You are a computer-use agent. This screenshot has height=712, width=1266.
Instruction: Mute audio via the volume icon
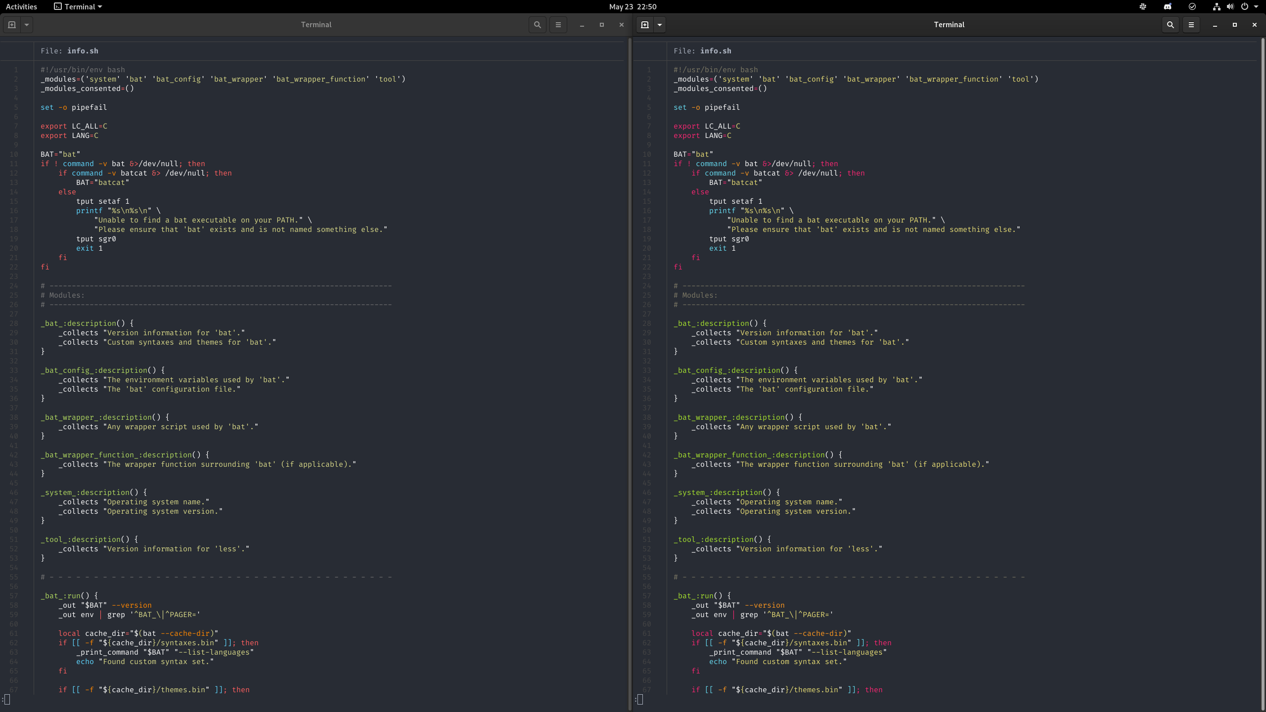click(x=1229, y=6)
